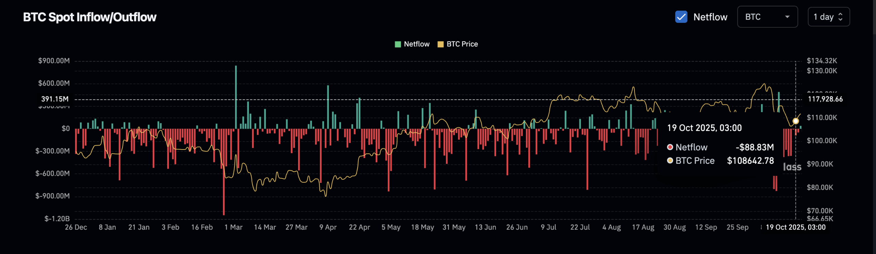Click the red Netflow dot in tooltip

click(x=670, y=147)
